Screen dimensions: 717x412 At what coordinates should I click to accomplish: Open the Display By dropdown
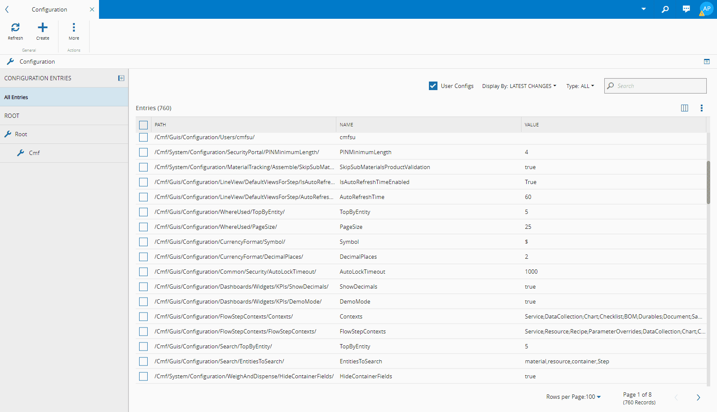[519, 86]
